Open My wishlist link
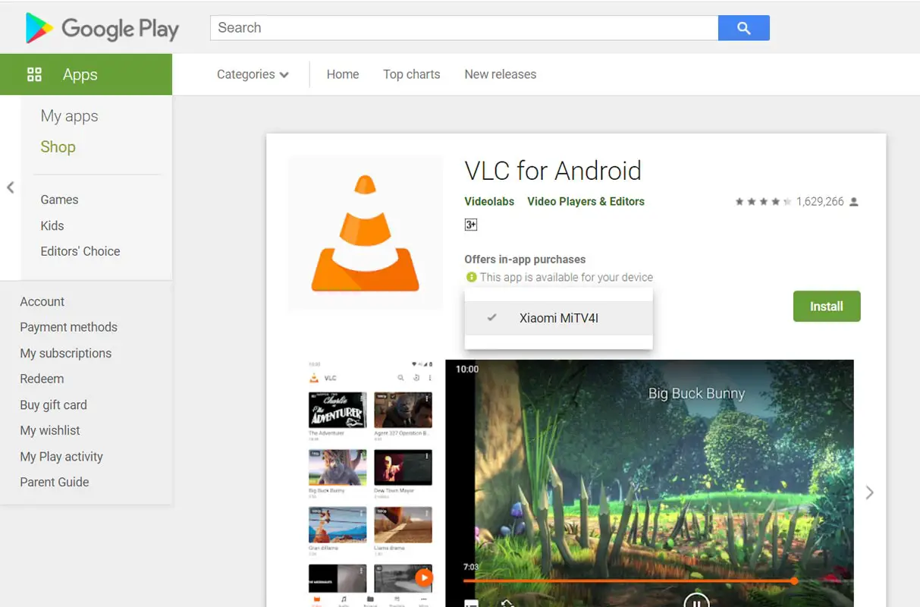Image resolution: width=920 pixels, height=607 pixels. coord(49,430)
